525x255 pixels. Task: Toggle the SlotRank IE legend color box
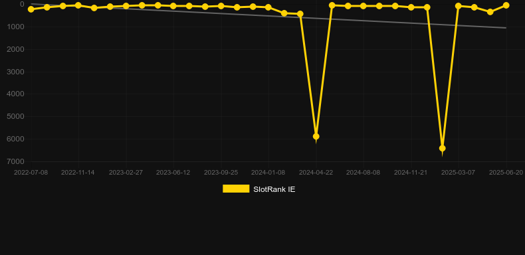pyautogui.click(x=236, y=189)
